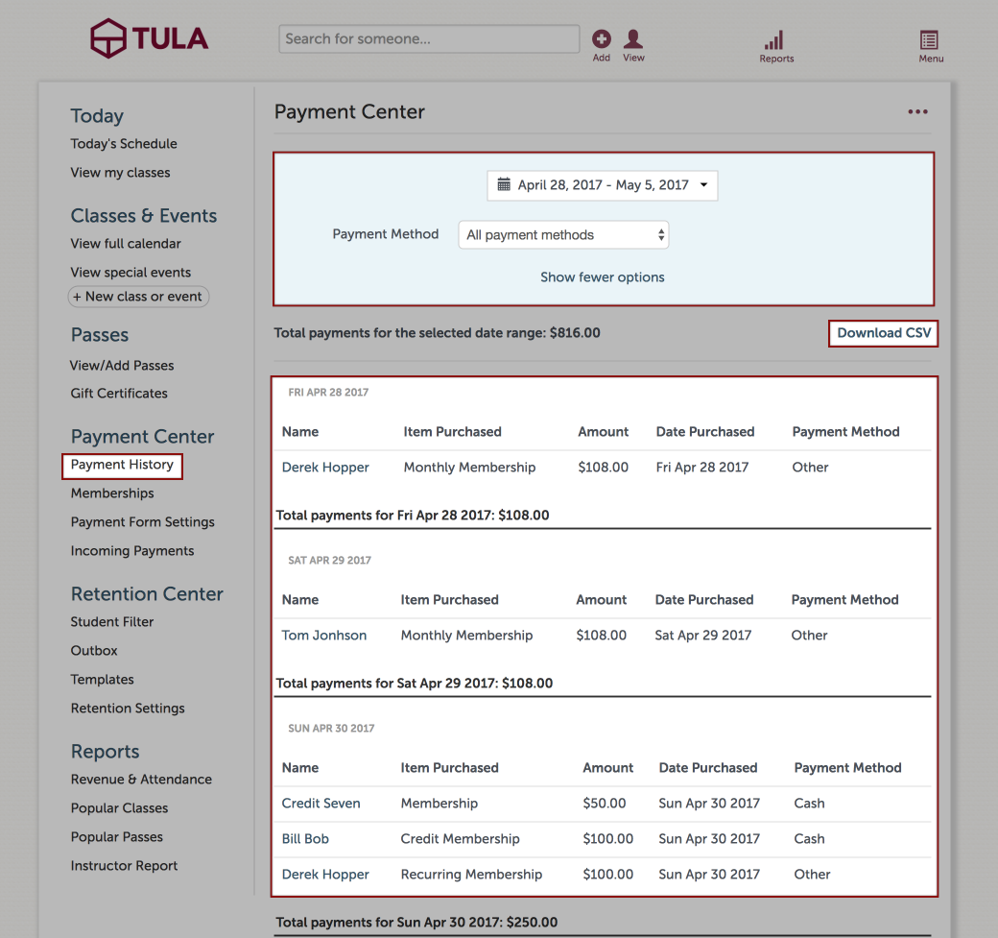Screen dimensions: 998x938
Task: Click Payment Center sidebar heading
Action: (x=142, y=437)
